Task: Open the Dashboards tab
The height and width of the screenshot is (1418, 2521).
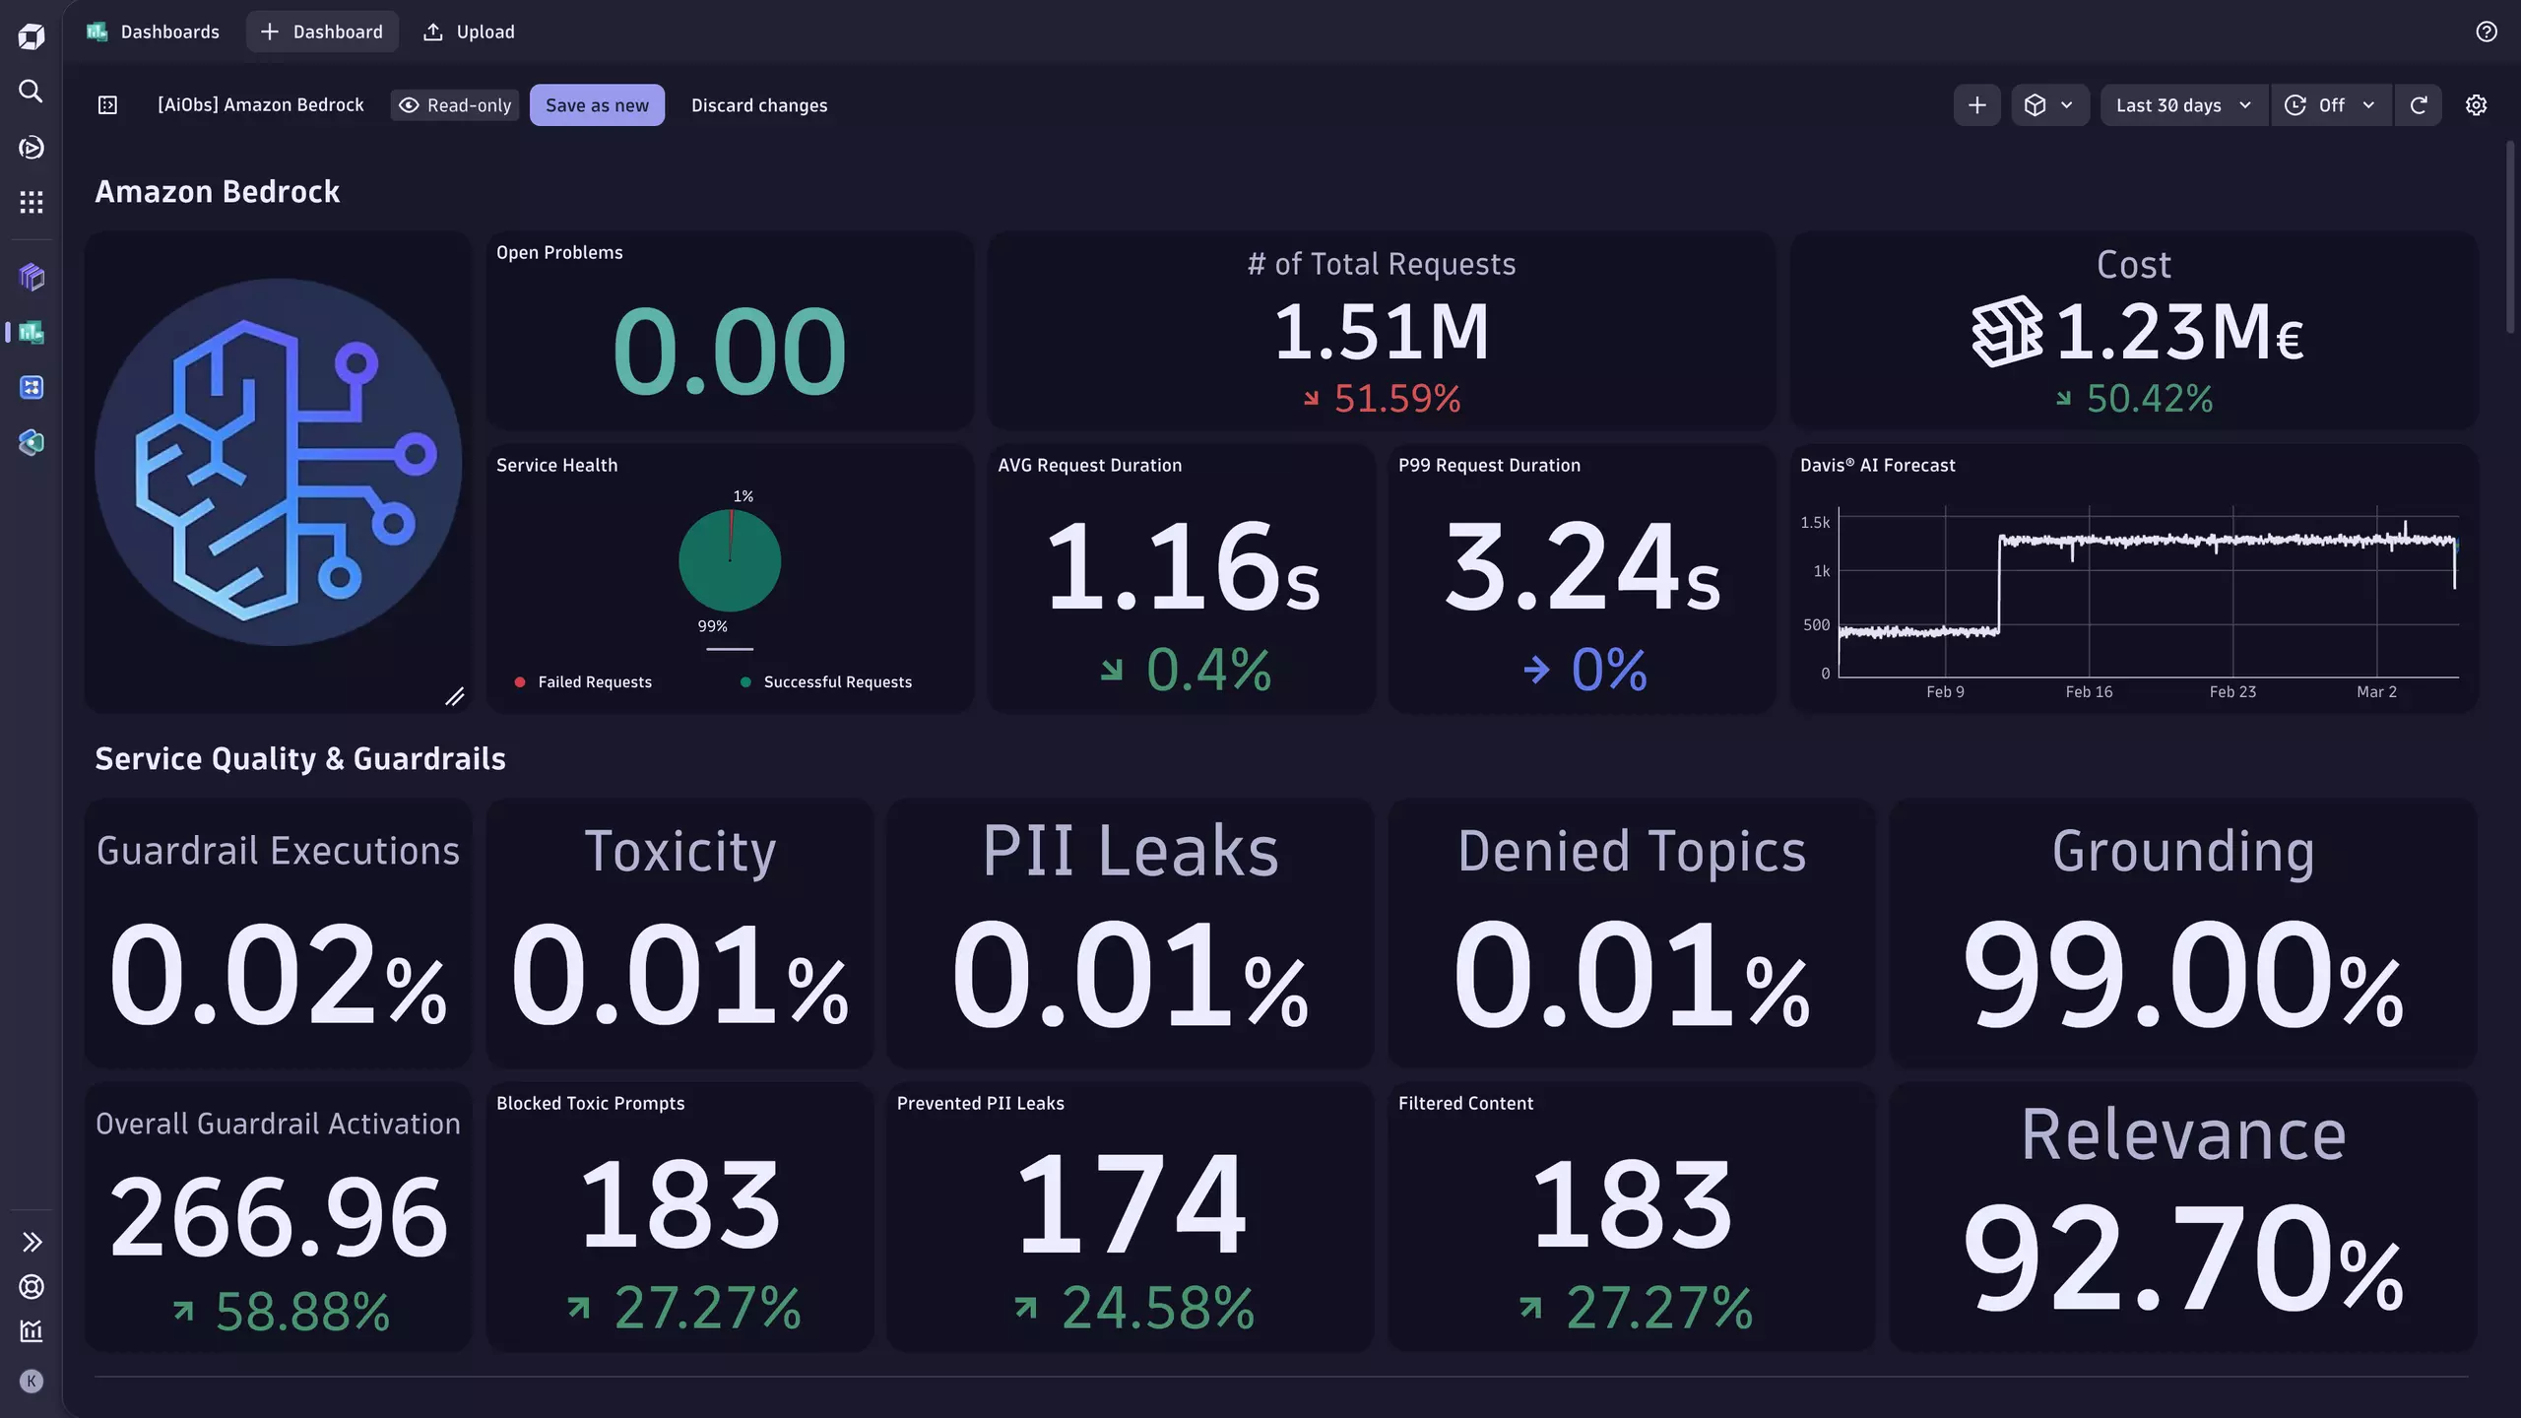Action: click(x=153, y=32)
